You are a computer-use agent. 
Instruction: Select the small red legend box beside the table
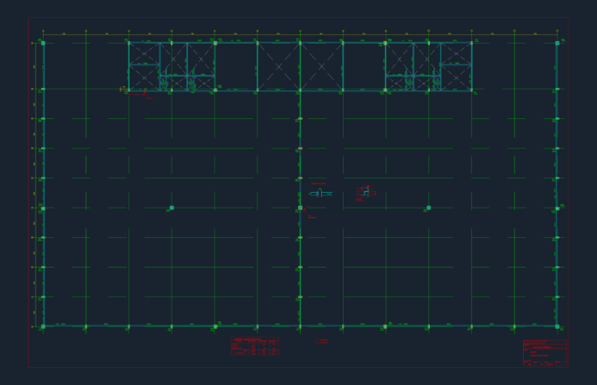322,341
